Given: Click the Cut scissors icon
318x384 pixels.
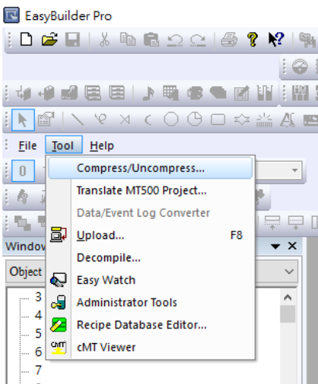Looking at the screenshot, I should click(x=104, y=39).
